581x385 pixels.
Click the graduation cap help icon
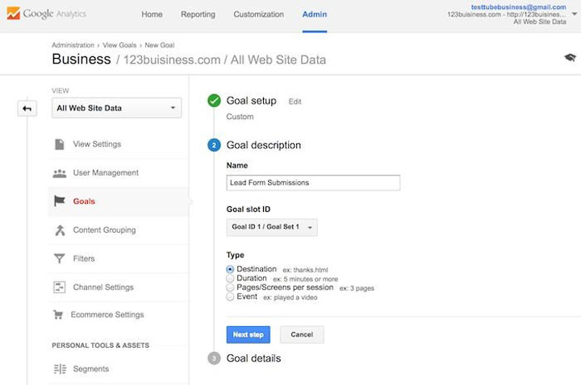(x=571, y=58)
